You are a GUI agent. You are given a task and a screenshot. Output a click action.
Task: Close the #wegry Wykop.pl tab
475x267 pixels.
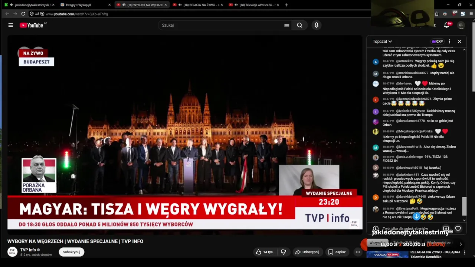pos(109,5)
